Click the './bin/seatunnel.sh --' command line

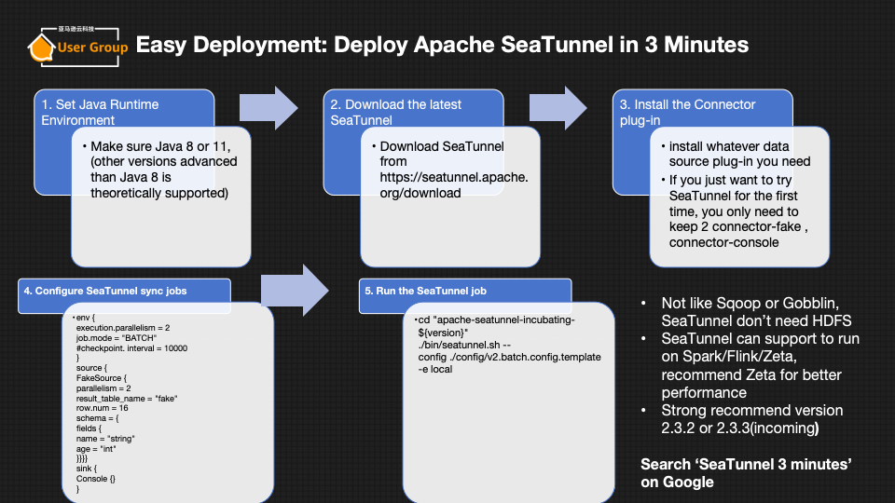pyautogui.click(x=464, y=345)
